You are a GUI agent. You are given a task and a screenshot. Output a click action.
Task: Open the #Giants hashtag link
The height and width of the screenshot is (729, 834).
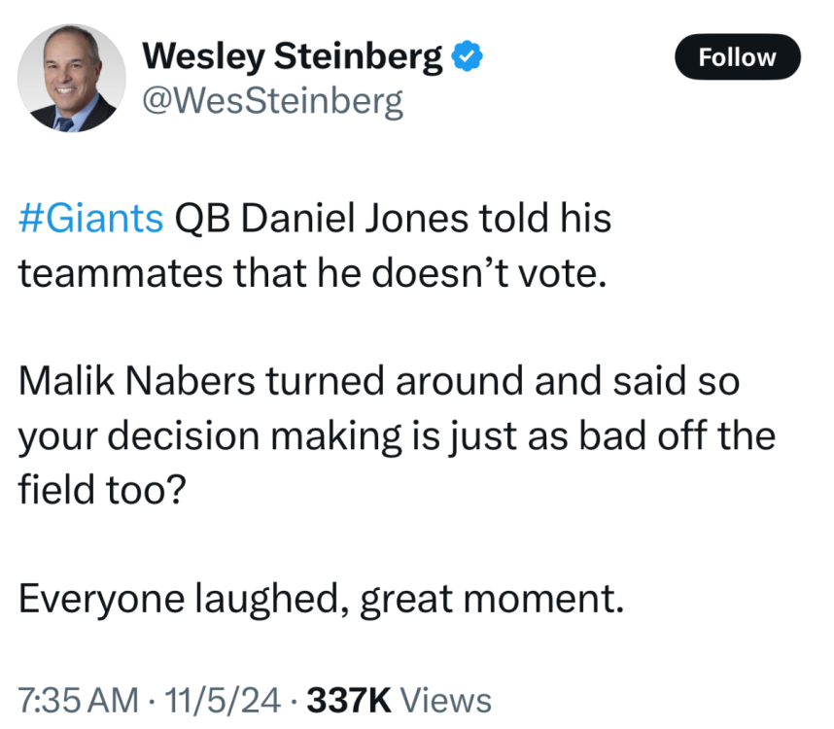click(90, 219)
